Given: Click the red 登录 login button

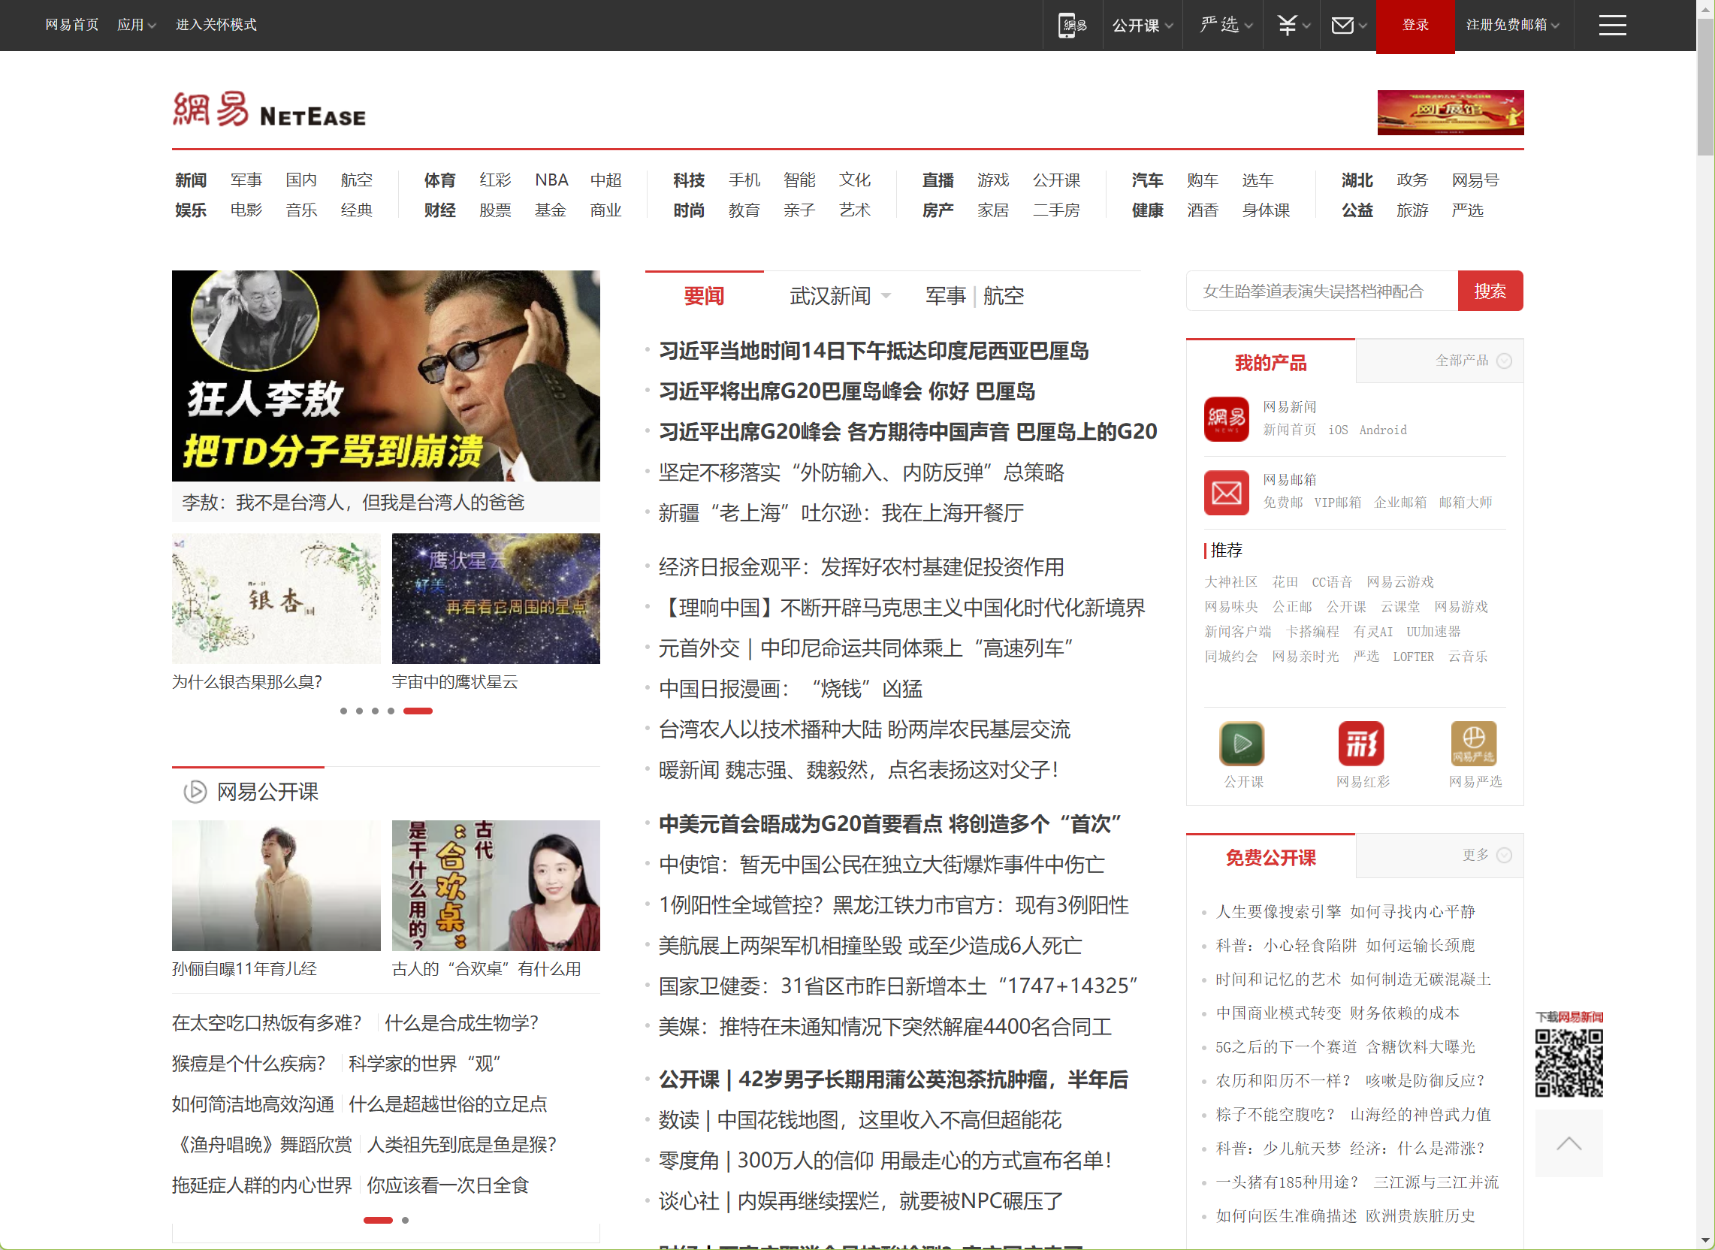Looking at the screenshot, I should 1415,25.
